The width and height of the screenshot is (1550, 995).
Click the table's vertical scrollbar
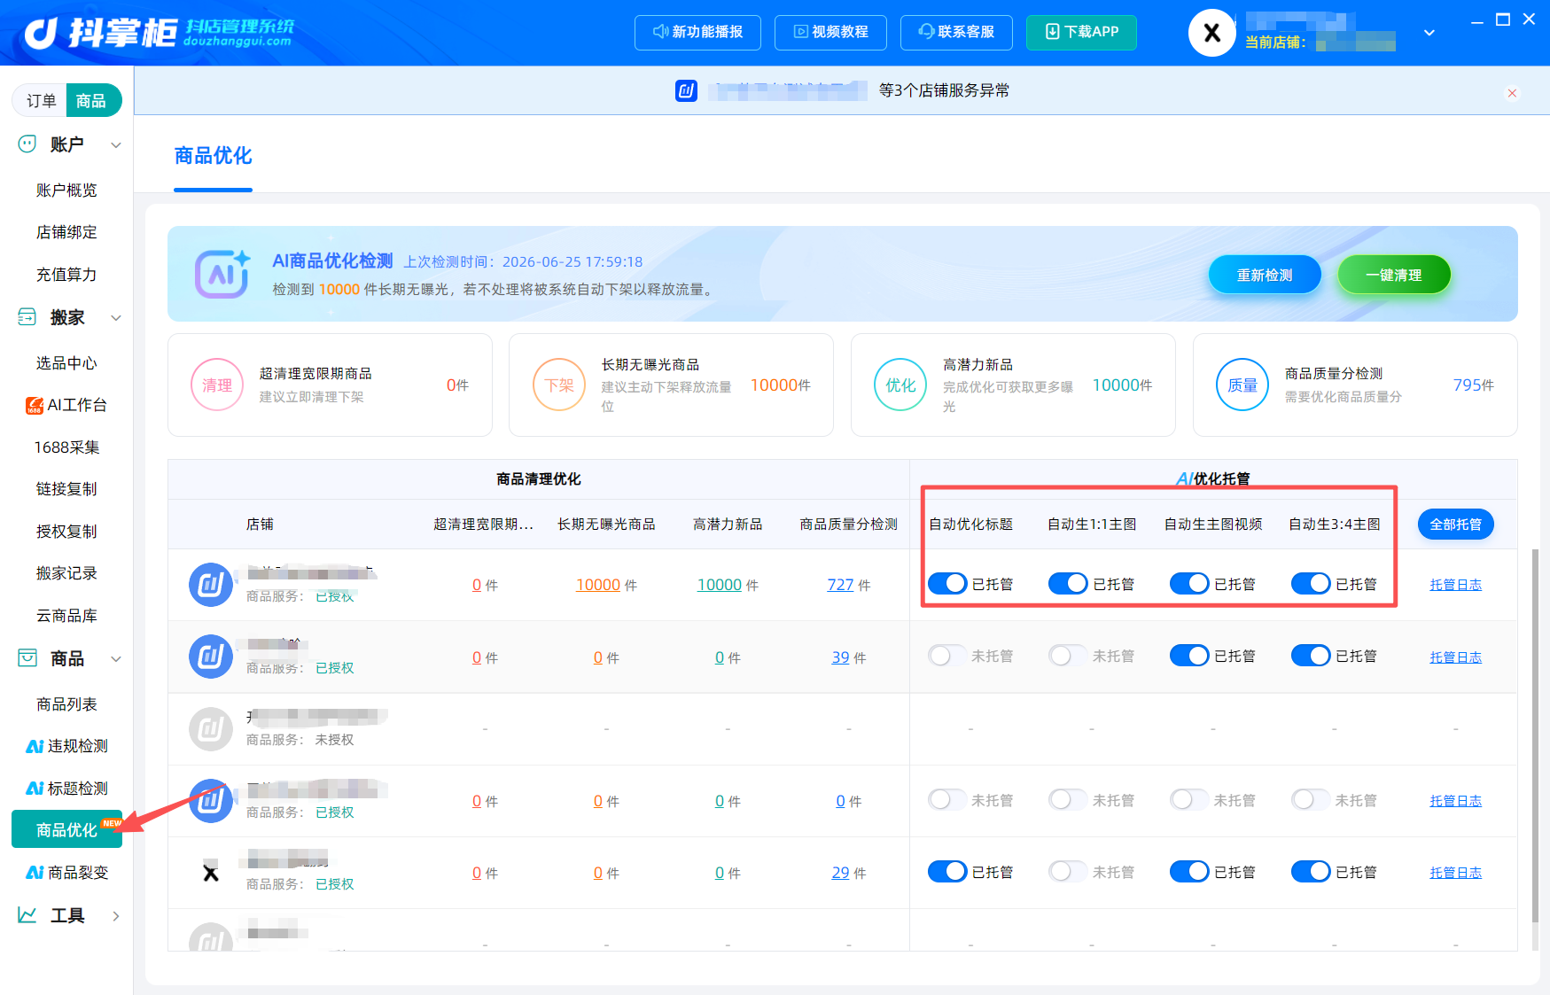pos(1535,735)
